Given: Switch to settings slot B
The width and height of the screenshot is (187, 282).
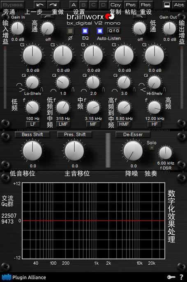Looking at the screenshot, I should [x=83, y=5].
